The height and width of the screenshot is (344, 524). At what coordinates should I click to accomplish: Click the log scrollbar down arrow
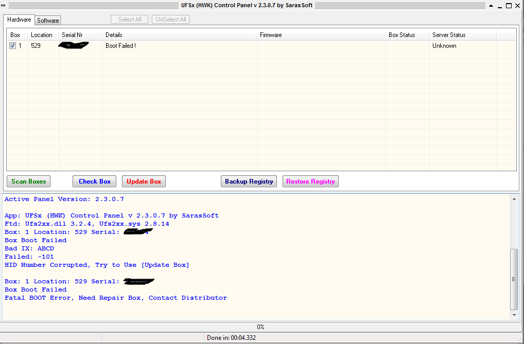coord(514,315)
